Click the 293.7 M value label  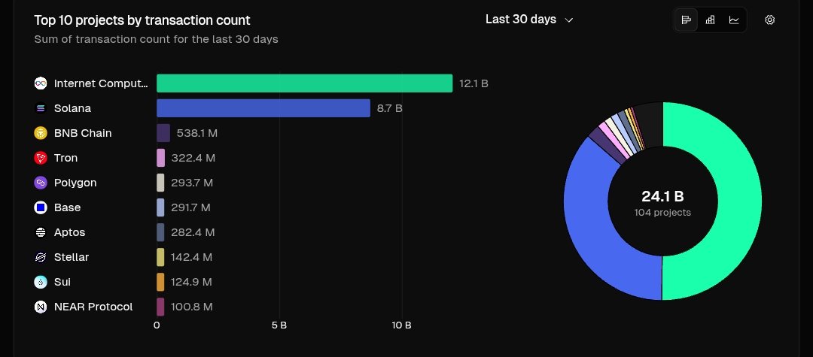pyautogui.click(x=192, y=183)
